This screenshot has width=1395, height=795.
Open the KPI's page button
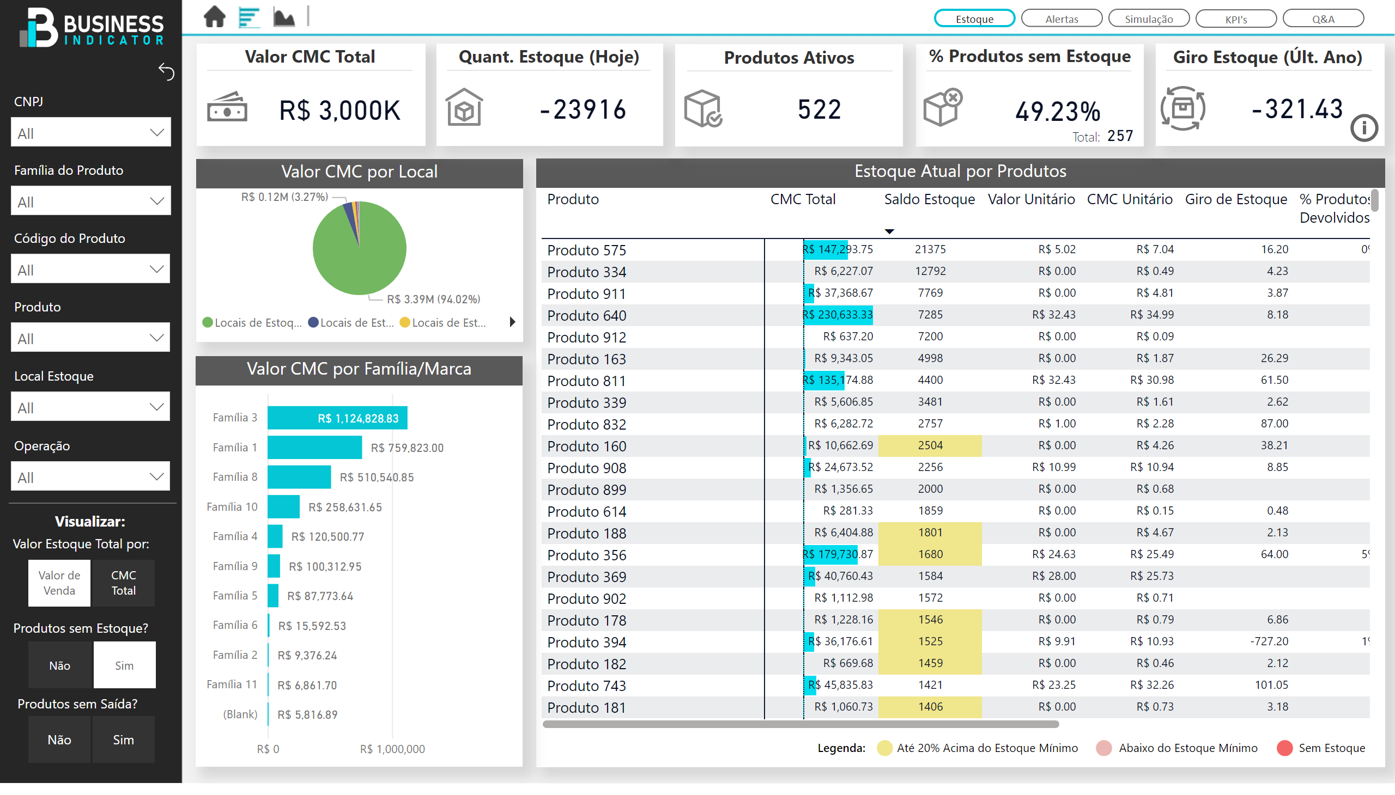click(1235, 19)
